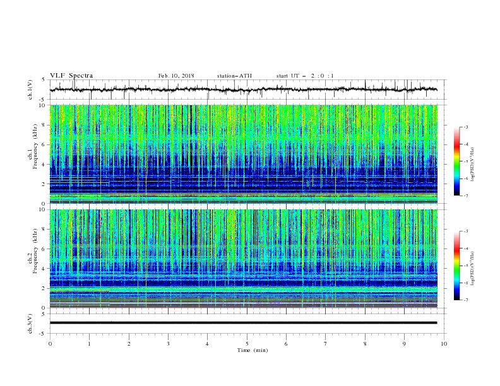Click the ch.1 frequency axis "4" tick label
500x386 pixels.
pos(44,165)
